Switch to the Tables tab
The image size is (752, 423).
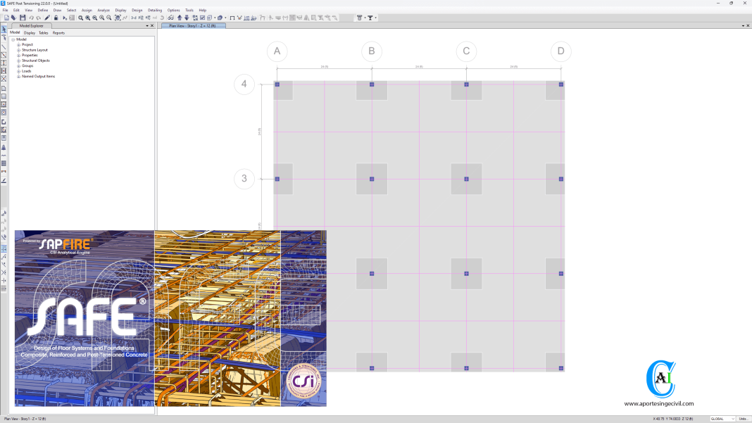pos(44,32)
